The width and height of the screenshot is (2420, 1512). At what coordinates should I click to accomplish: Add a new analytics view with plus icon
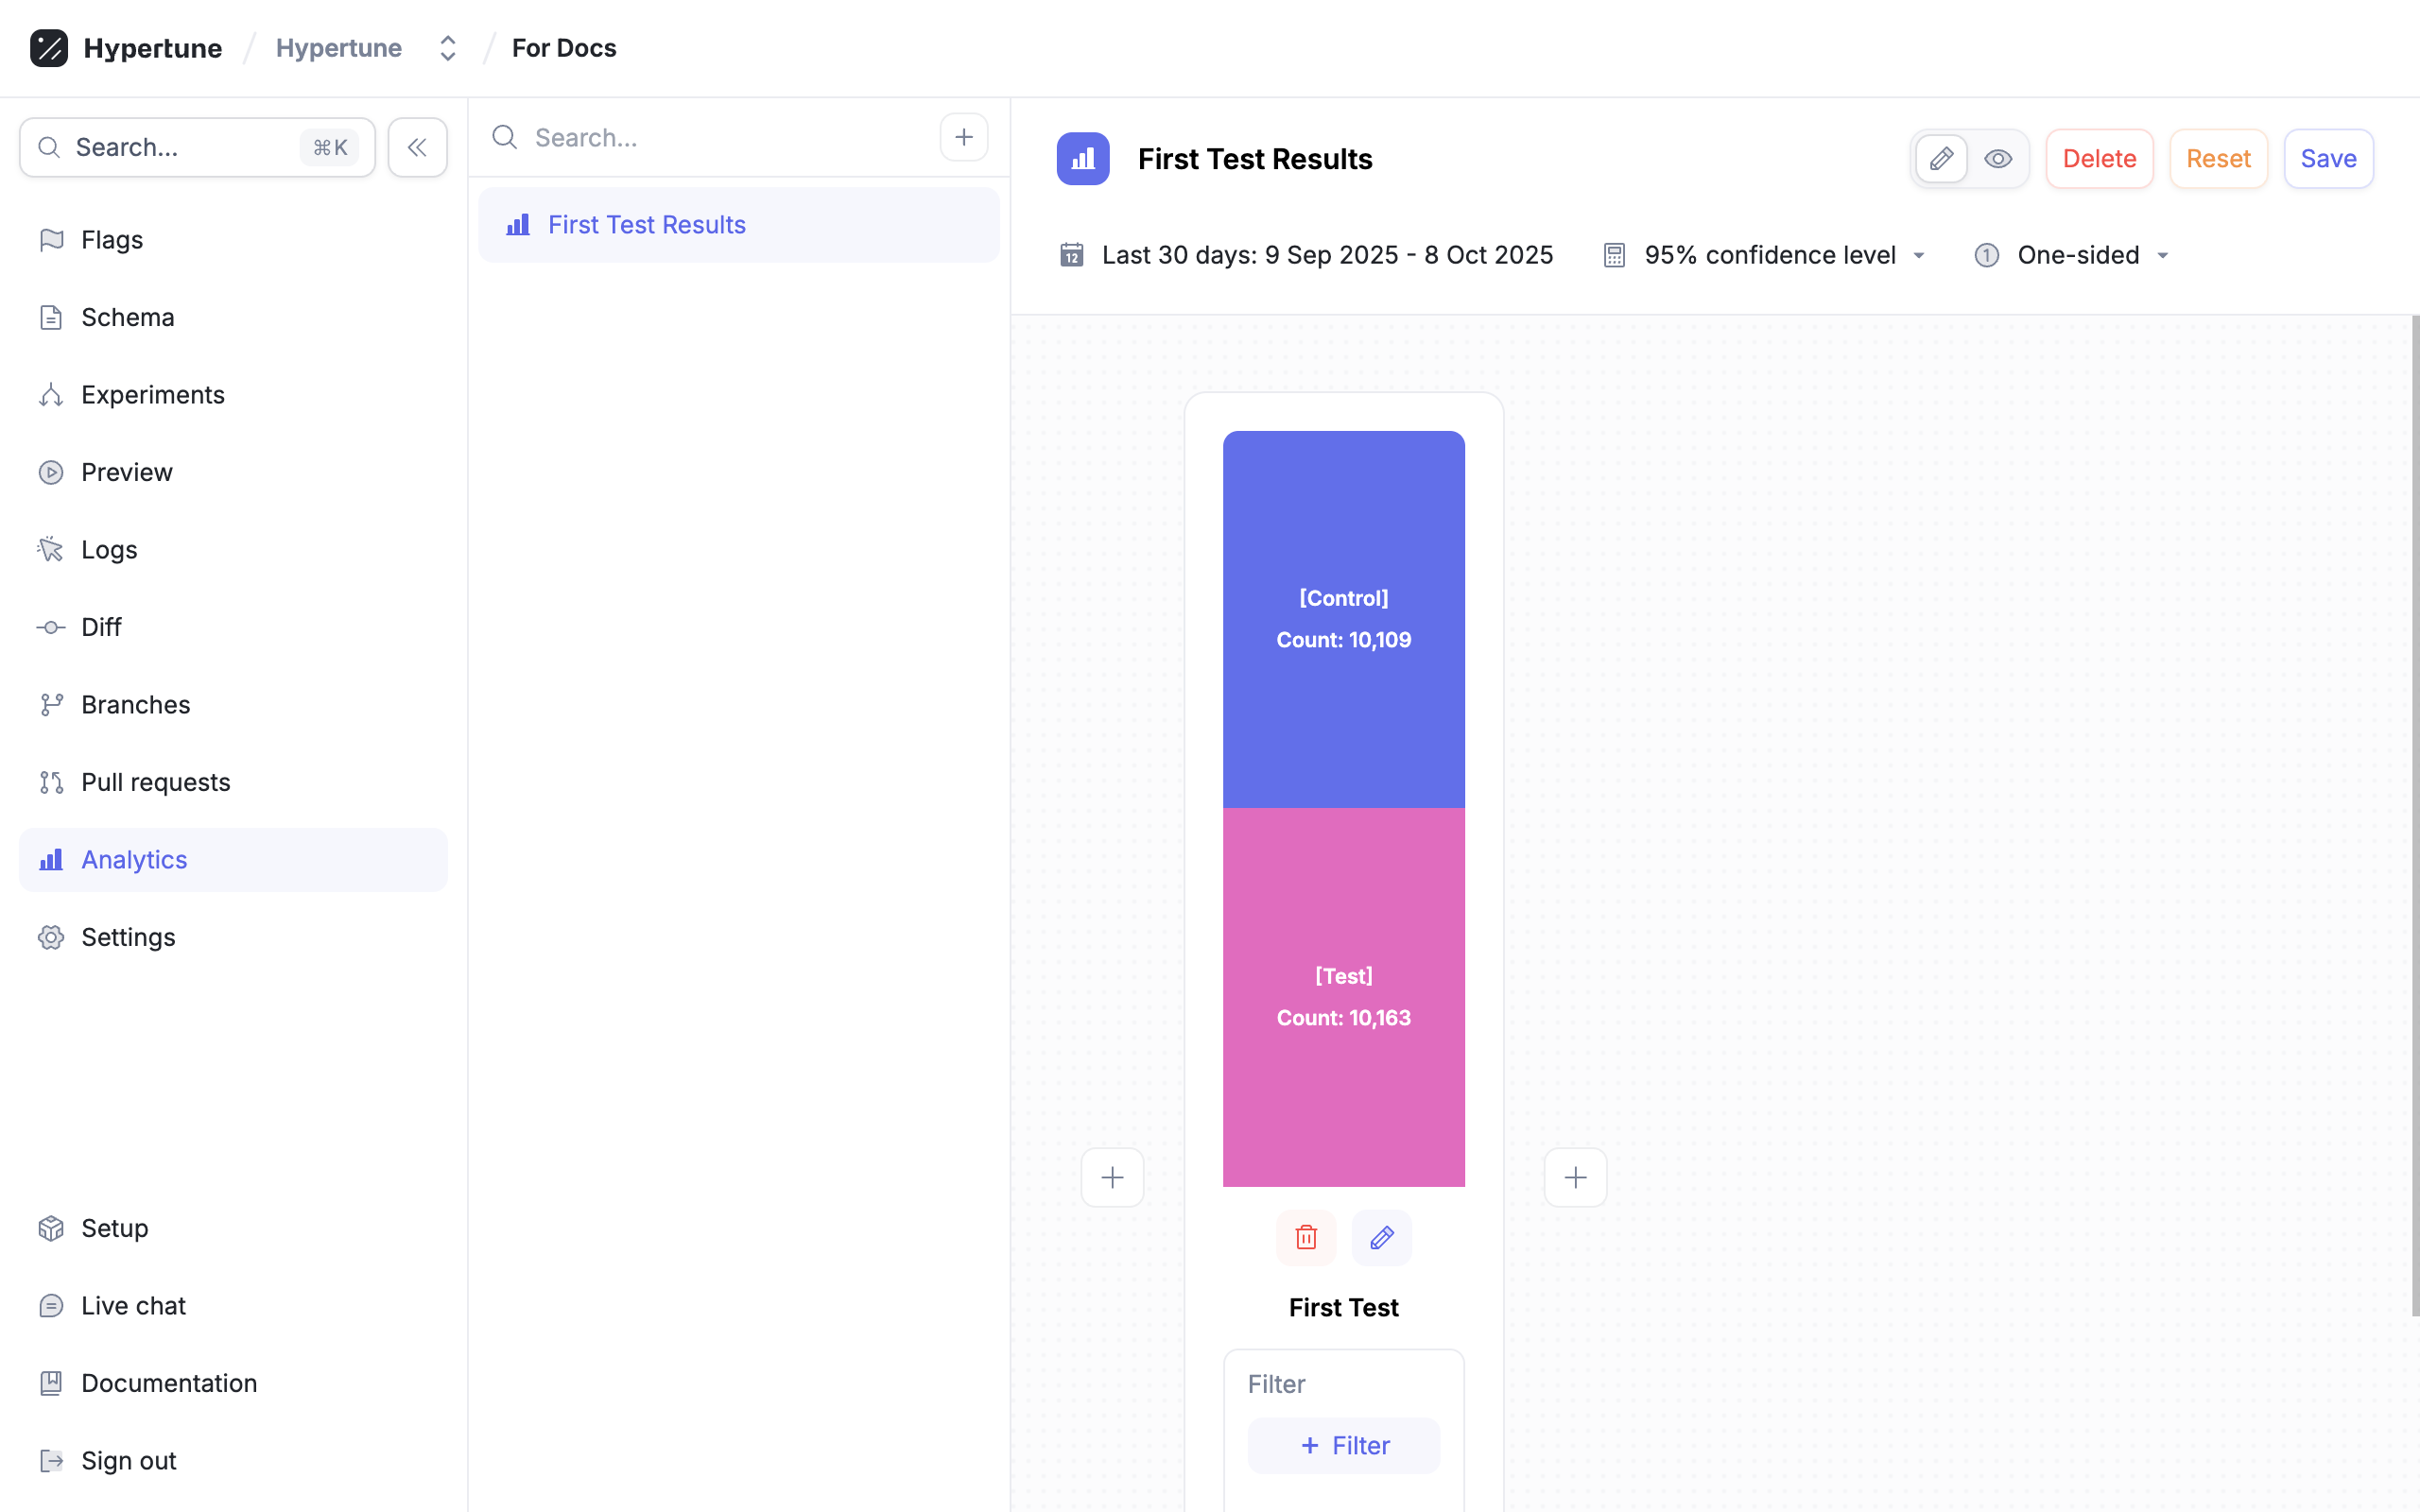tap(963, 137)
